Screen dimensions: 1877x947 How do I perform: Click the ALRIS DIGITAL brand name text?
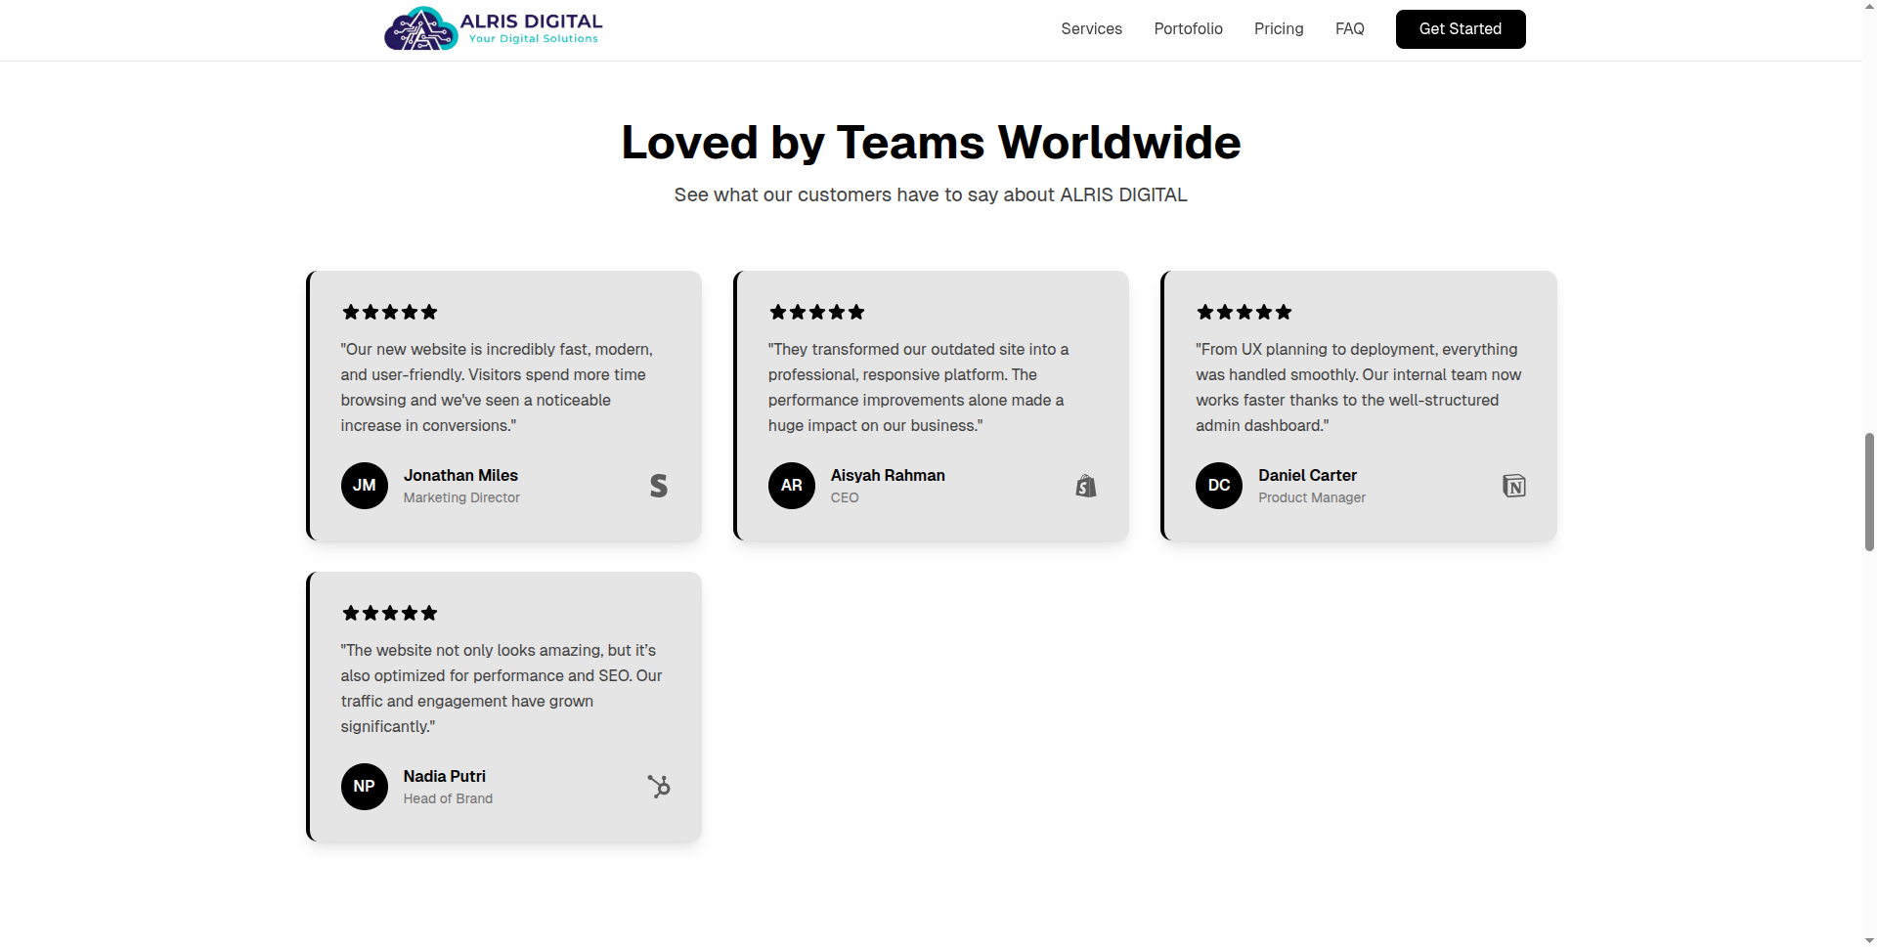(531, 22)
